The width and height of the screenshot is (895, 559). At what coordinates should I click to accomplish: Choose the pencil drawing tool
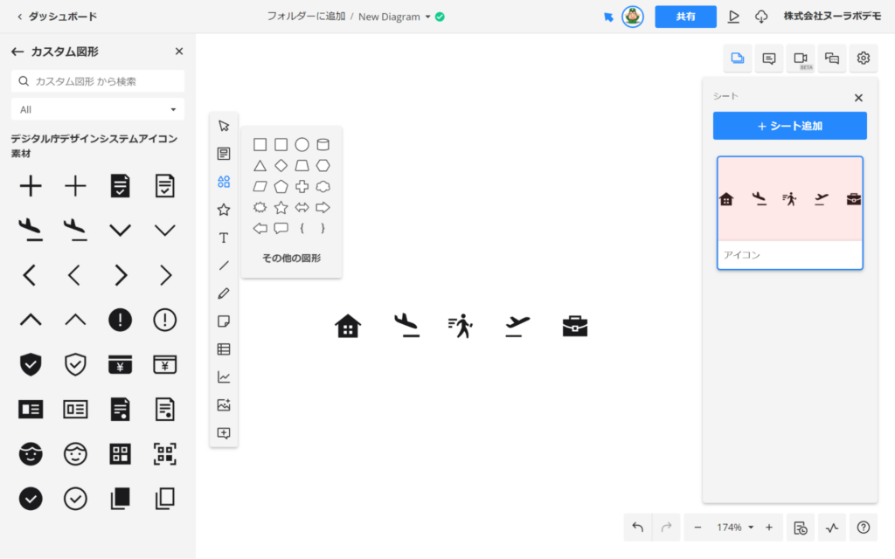click(224, 293)
